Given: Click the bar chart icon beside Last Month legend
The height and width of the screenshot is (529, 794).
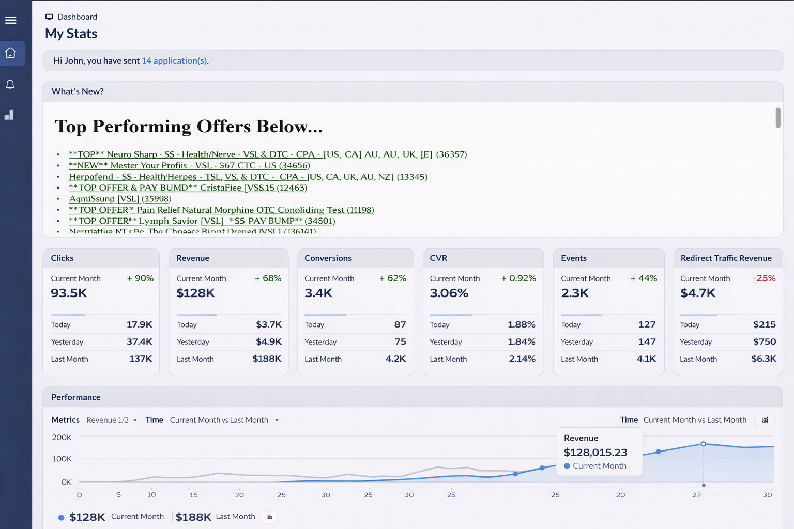Looking at the screenshot, I should tap(269, 517).
